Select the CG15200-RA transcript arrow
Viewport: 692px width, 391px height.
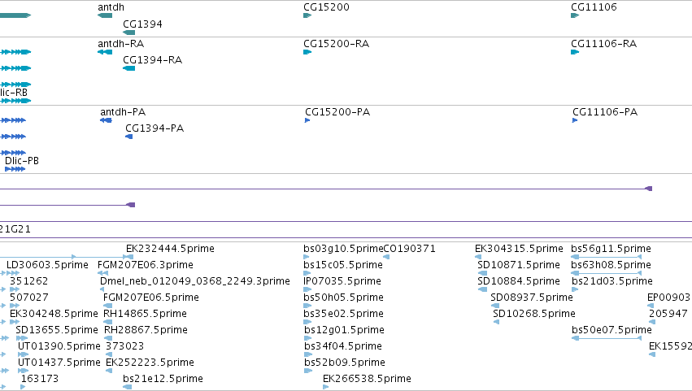click(307, 52)
